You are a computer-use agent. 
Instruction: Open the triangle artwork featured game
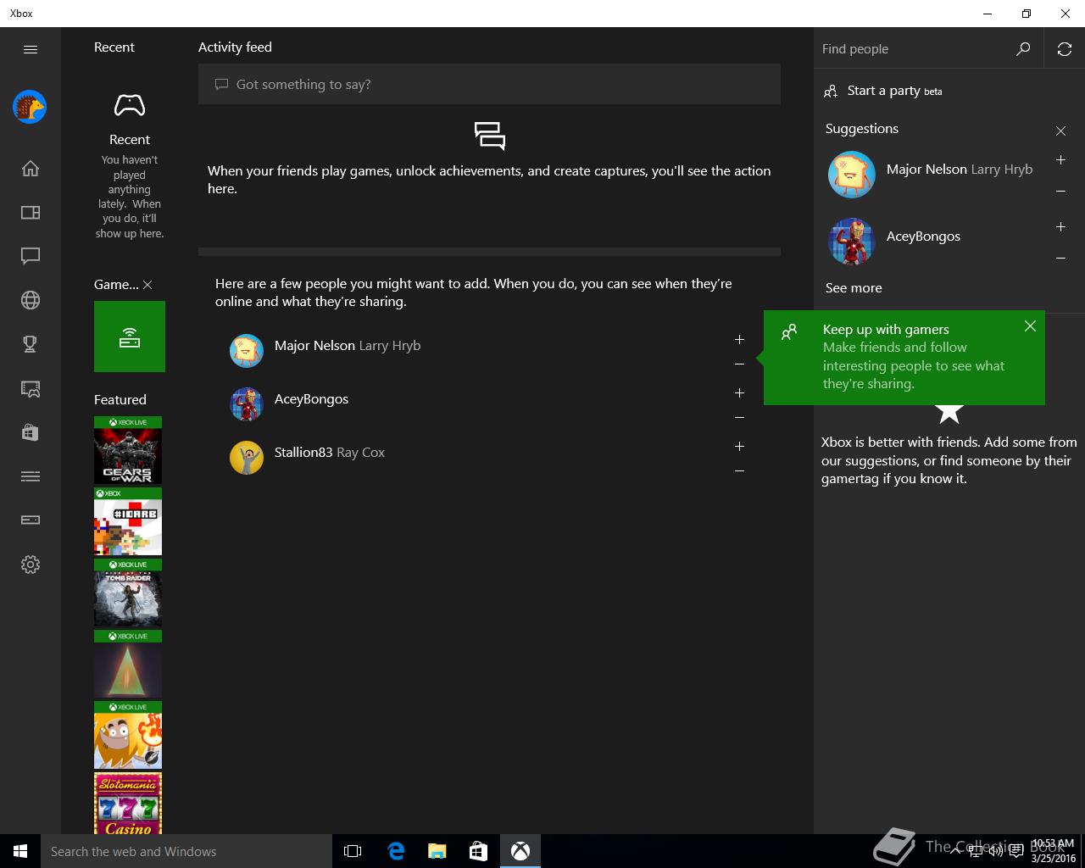[x=128, y=664]
